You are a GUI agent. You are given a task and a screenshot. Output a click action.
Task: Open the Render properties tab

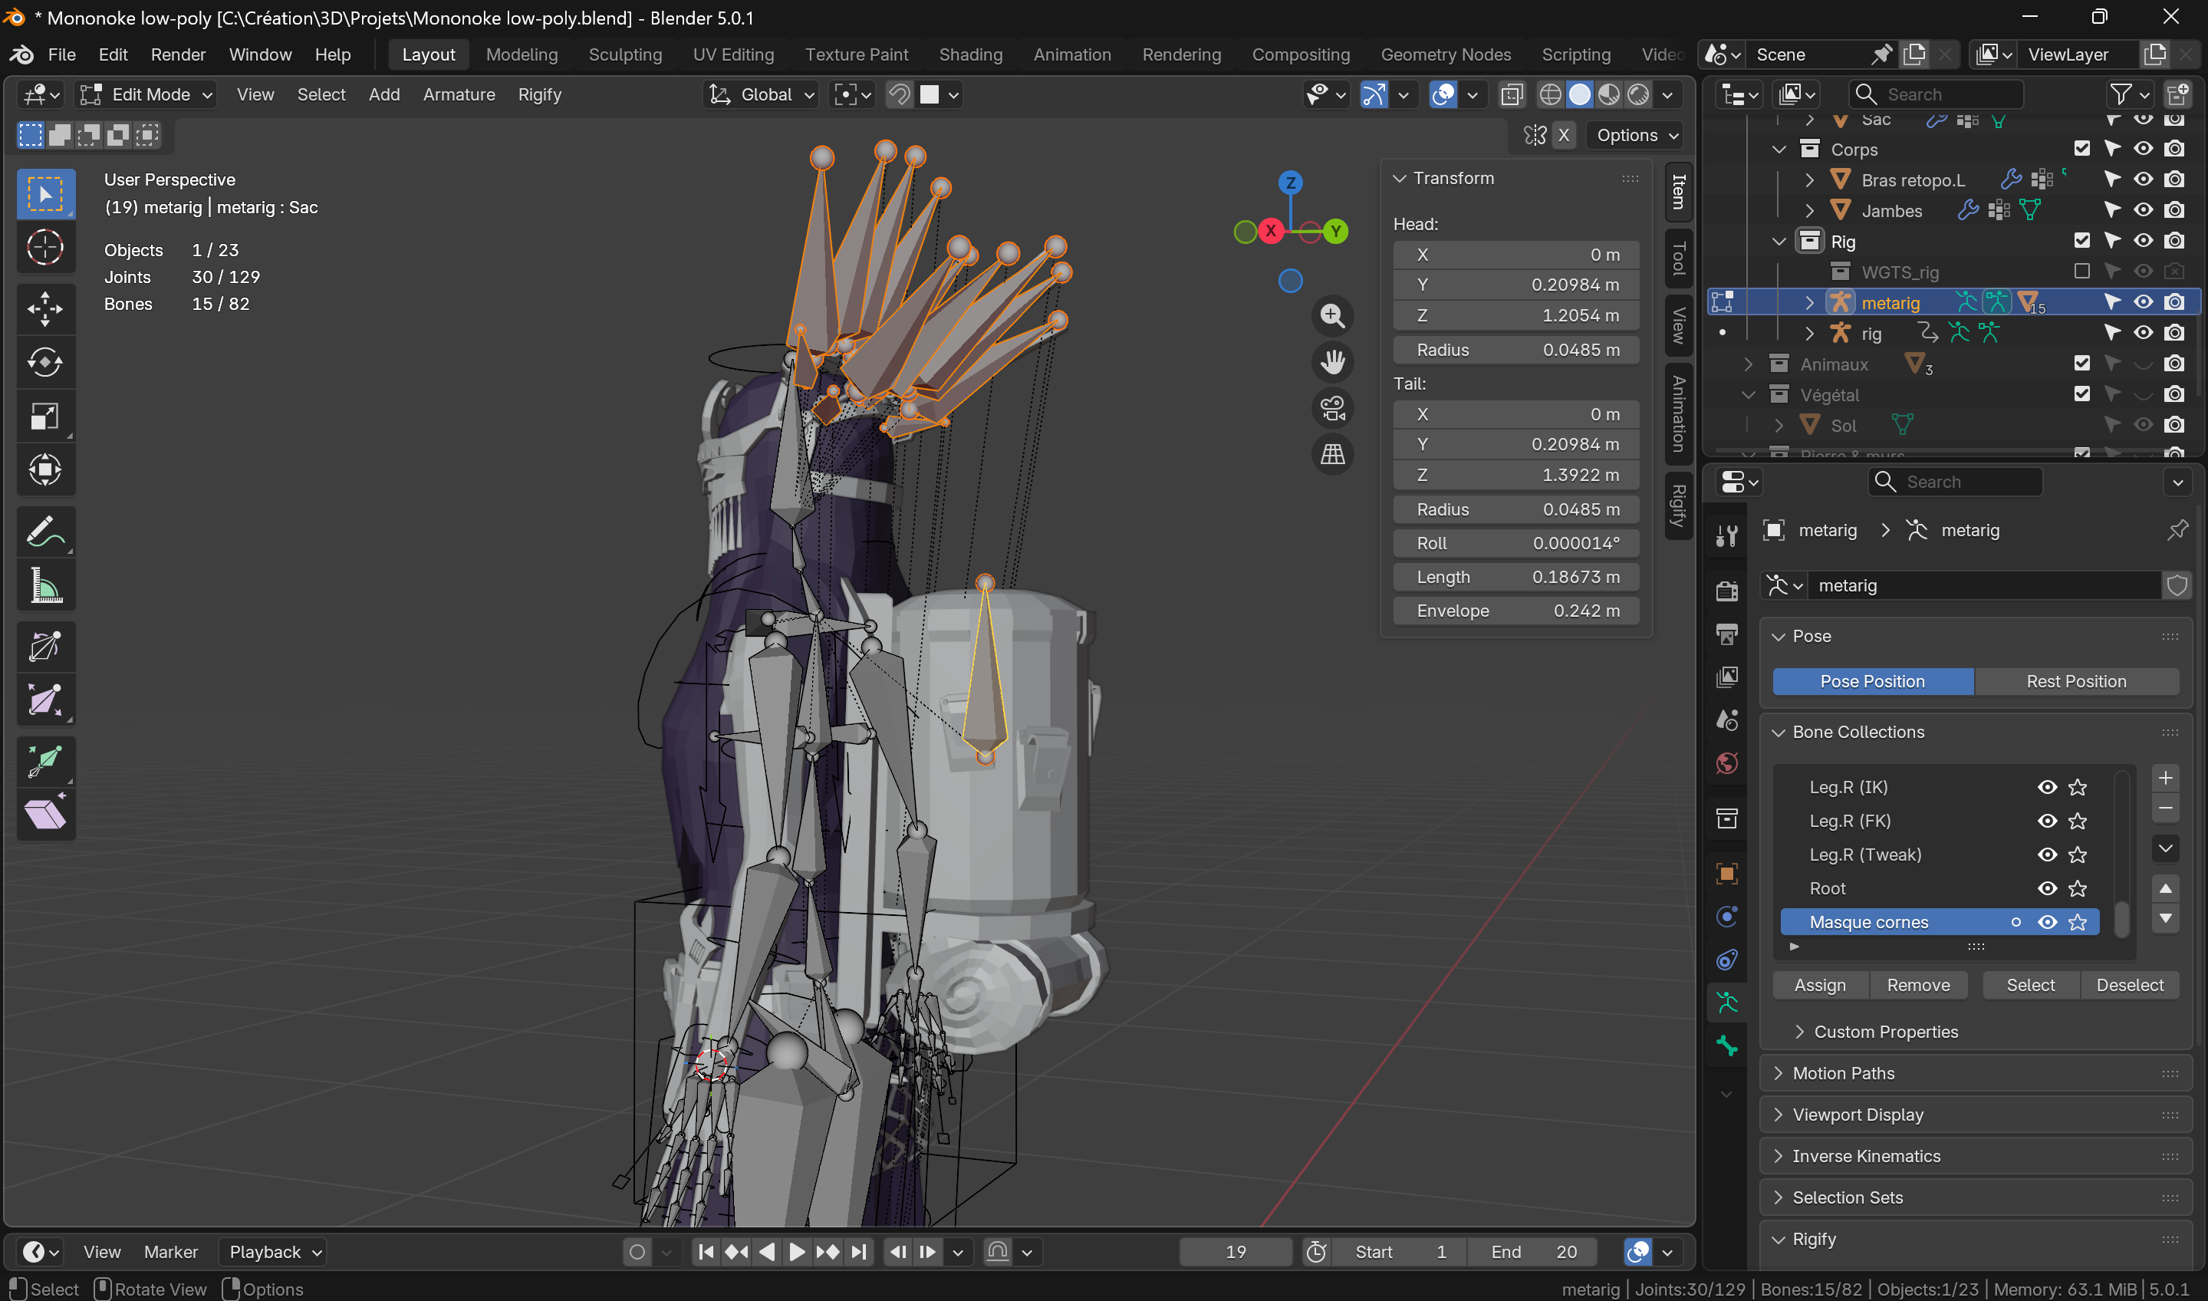click(1726, 591)
